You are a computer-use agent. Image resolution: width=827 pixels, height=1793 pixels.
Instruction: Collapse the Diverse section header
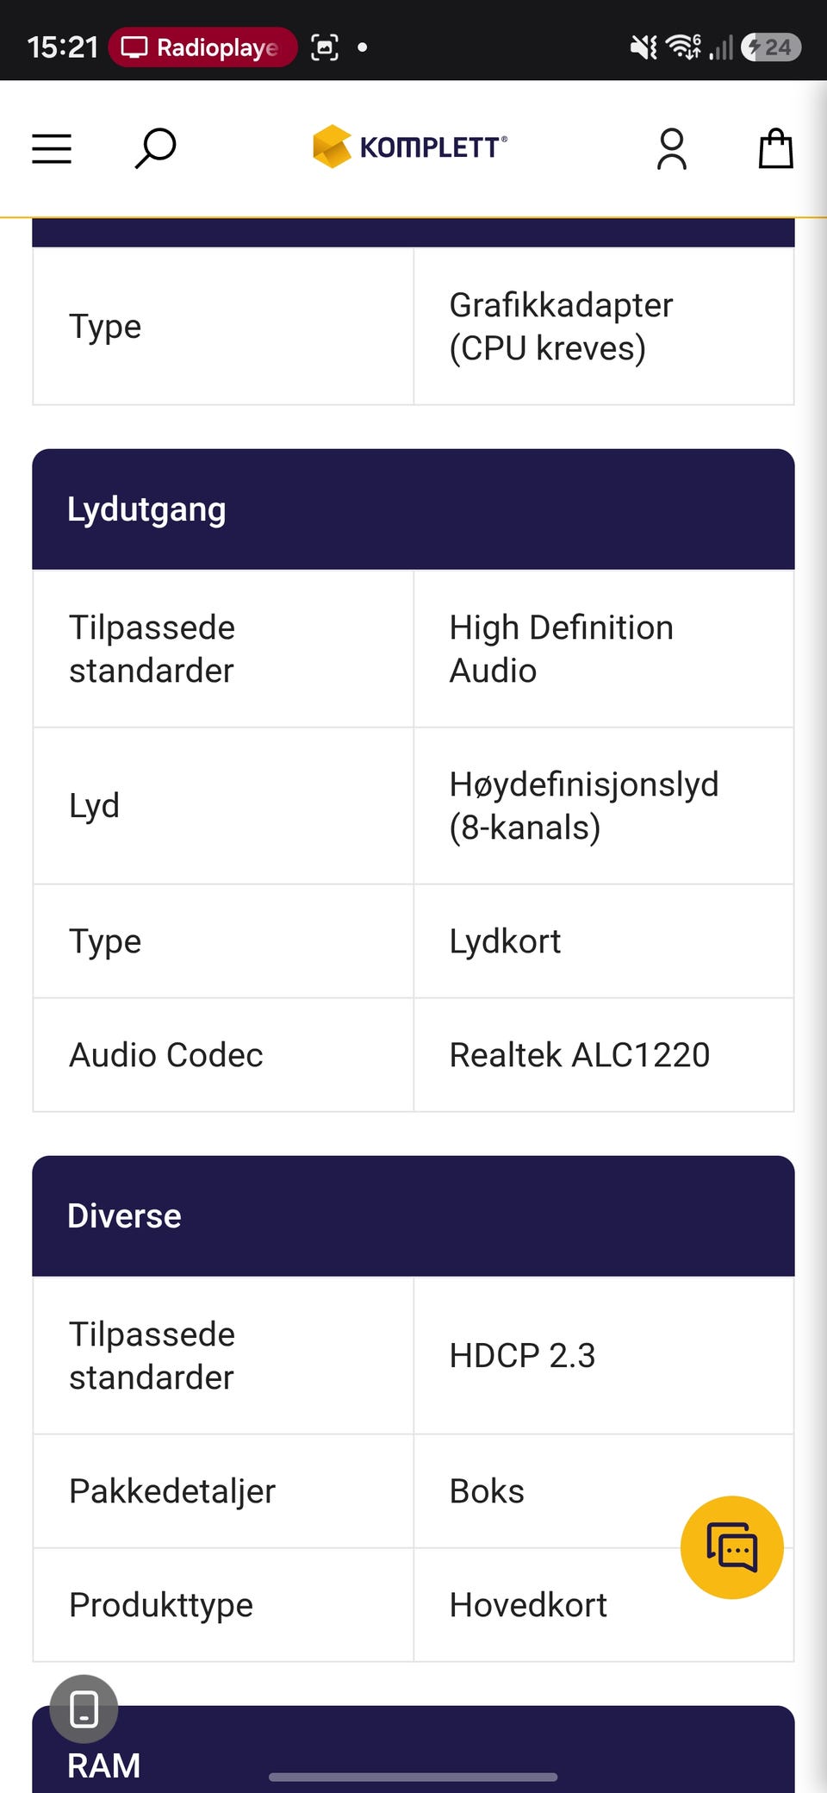coord(413,1216)
